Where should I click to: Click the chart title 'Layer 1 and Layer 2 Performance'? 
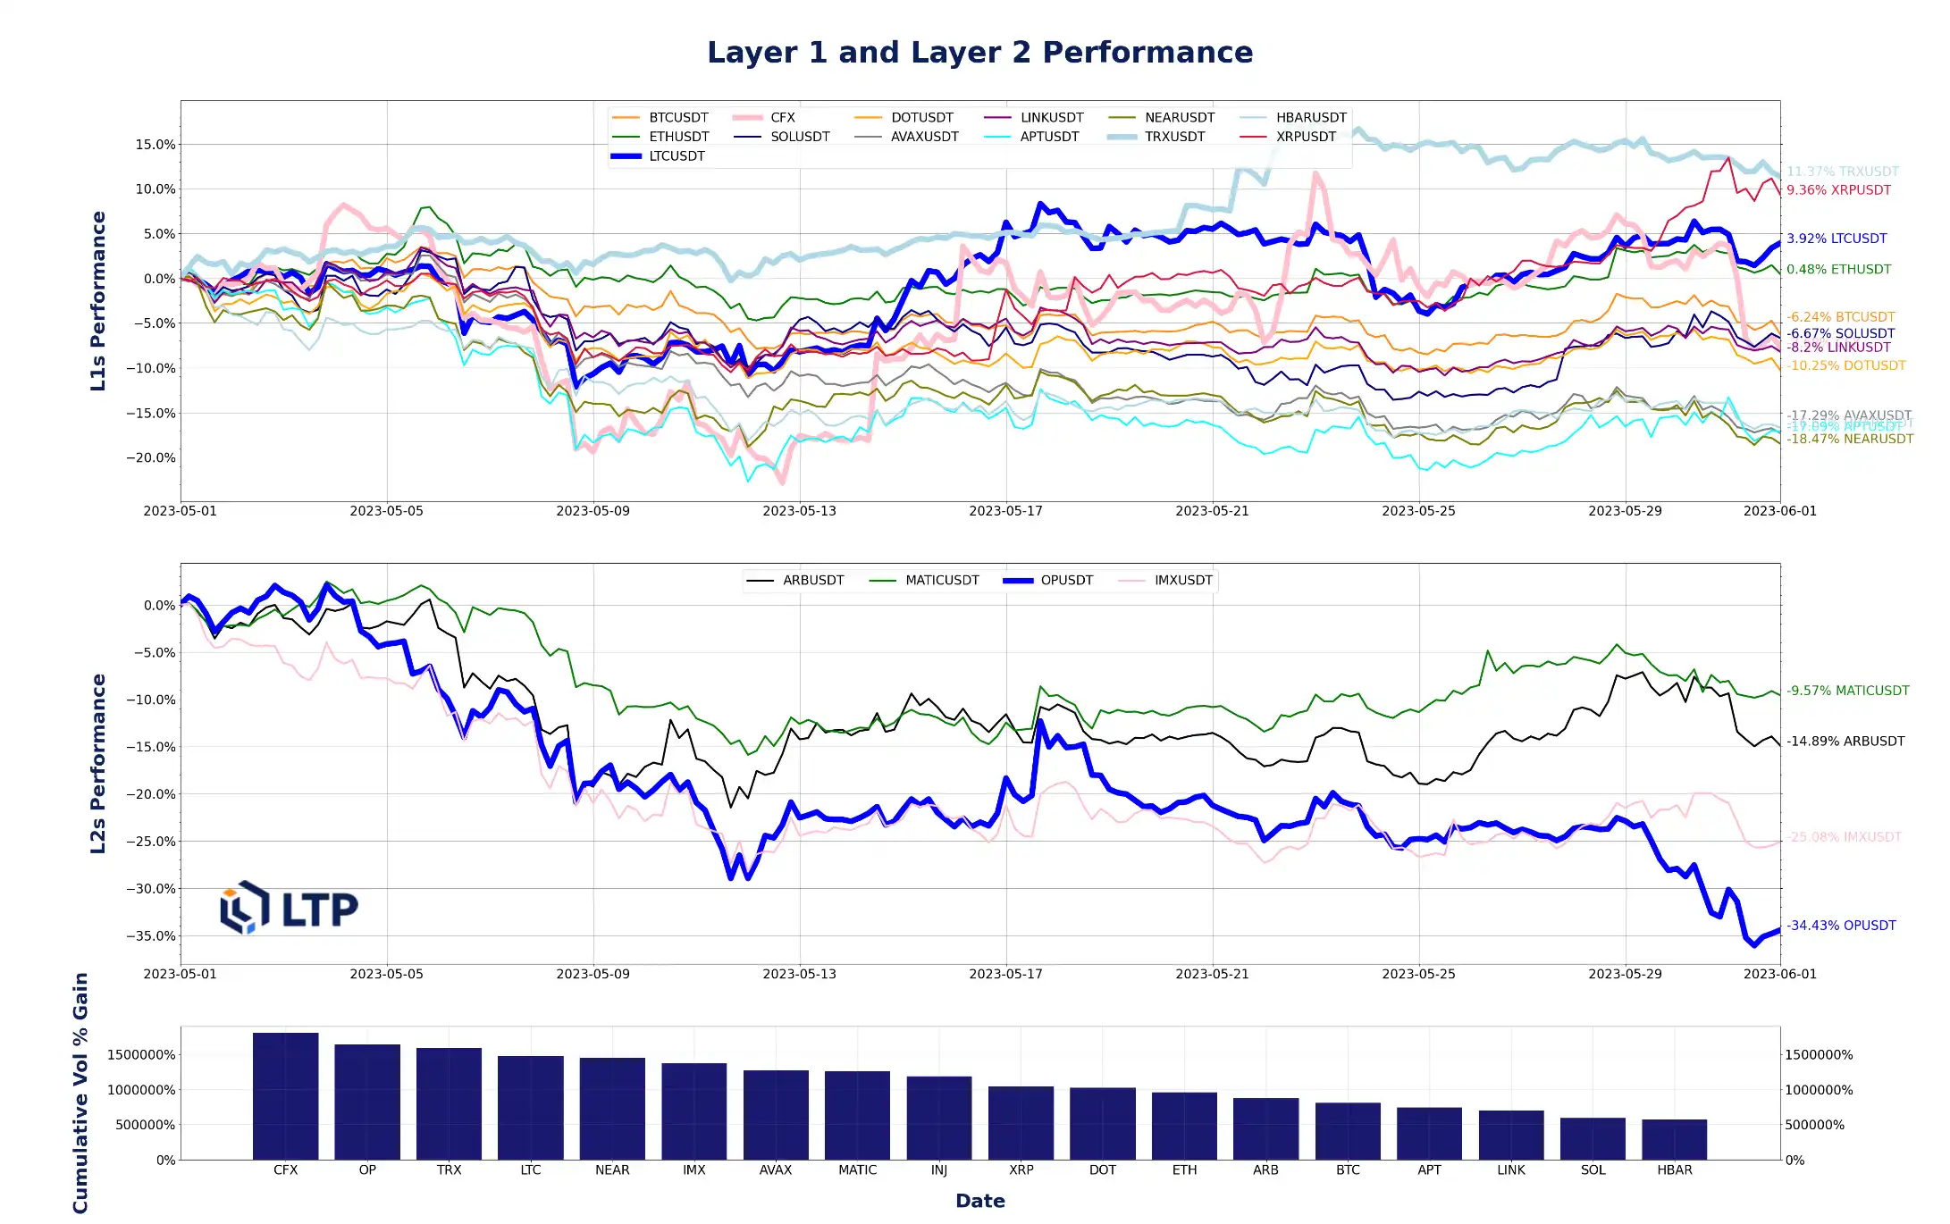pos(979,53)
